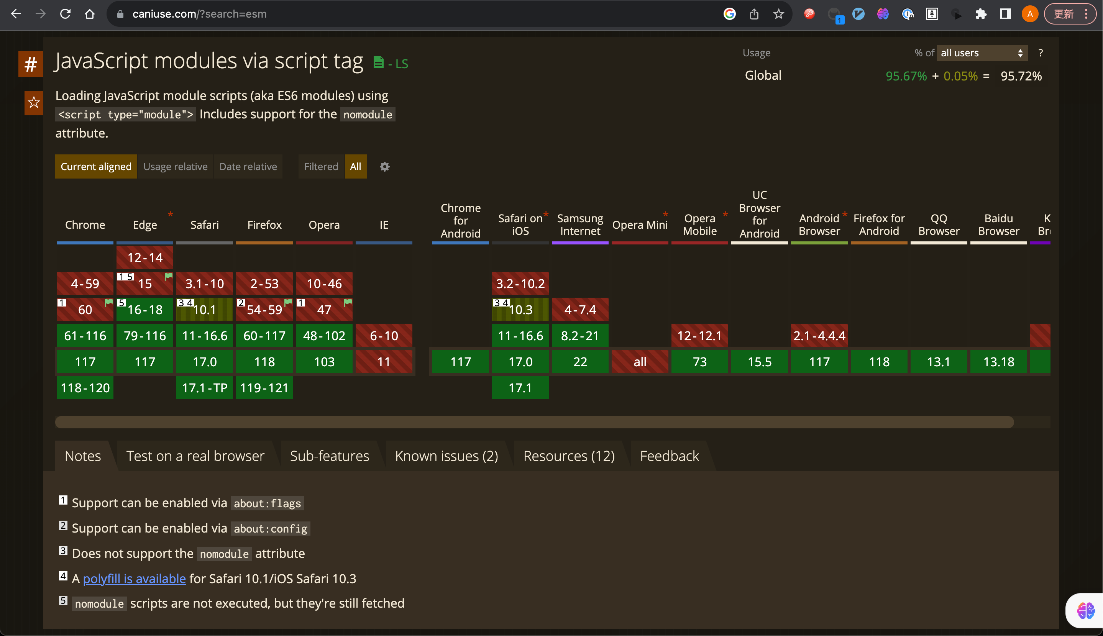Click the browser share icon
The width and height of the screenshot is (1103, 636).
[754, 14]
